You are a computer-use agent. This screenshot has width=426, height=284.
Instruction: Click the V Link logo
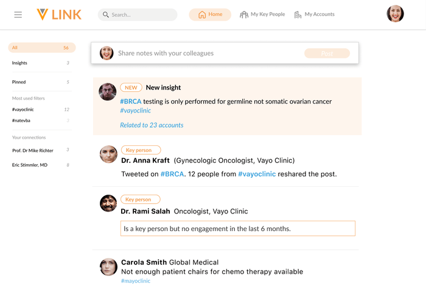click(59, 15)
